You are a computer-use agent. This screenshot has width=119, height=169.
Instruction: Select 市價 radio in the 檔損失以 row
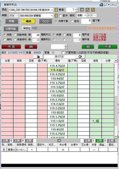[54, 35]
